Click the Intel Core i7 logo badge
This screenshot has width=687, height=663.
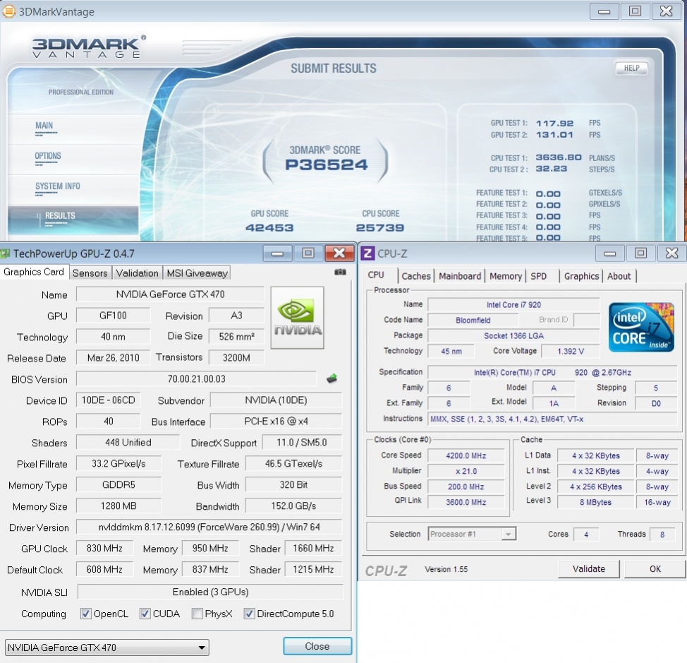(x=641, y=327)
